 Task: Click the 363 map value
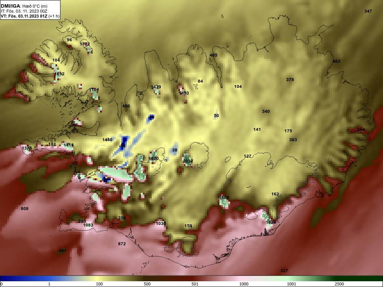click(293, 140)
